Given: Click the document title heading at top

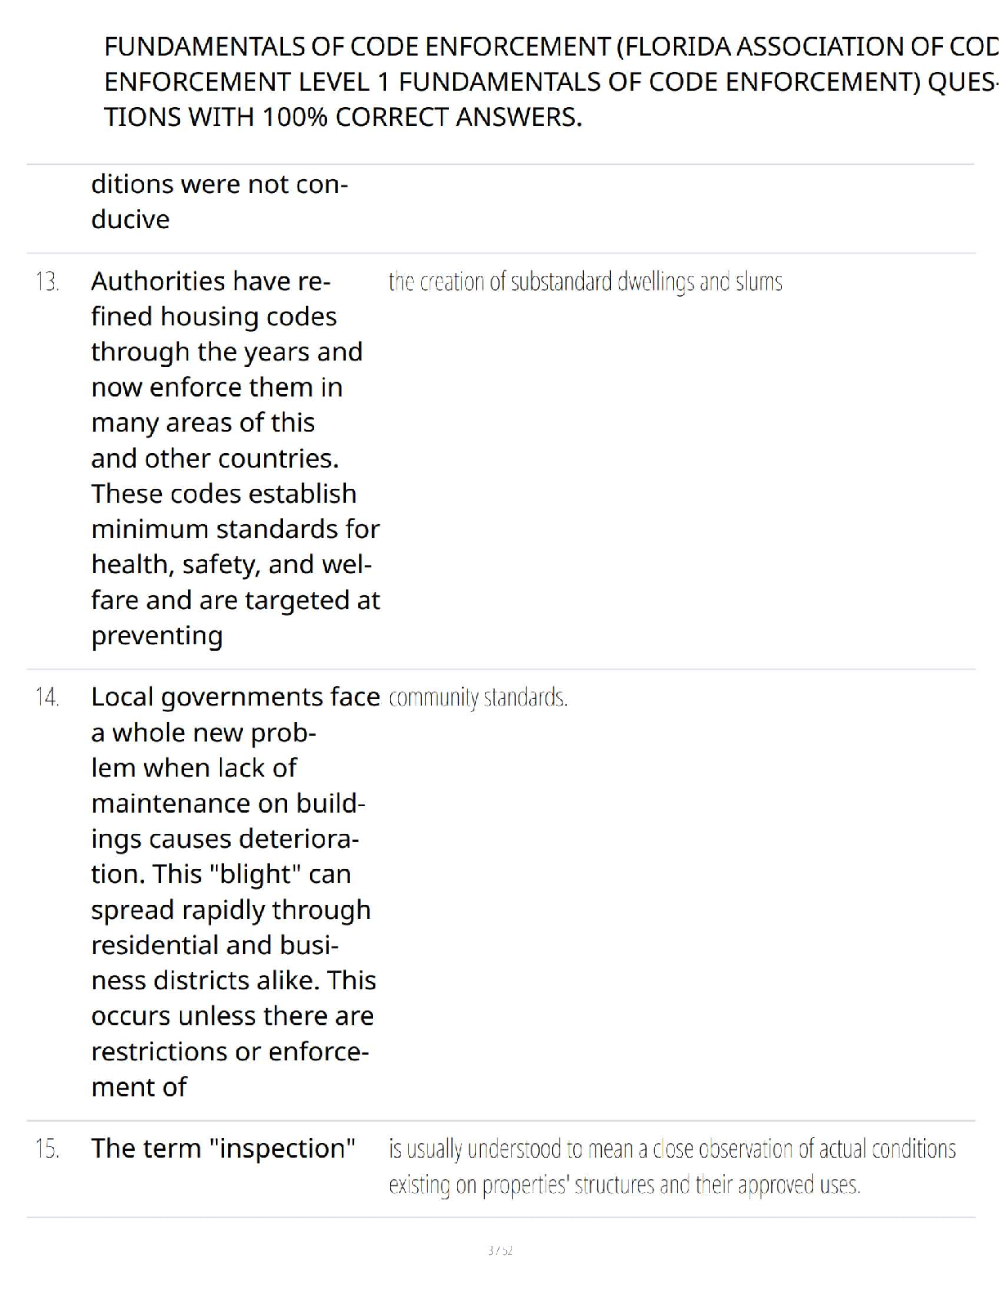Looking at the screenshot, I should click(548, 82).
